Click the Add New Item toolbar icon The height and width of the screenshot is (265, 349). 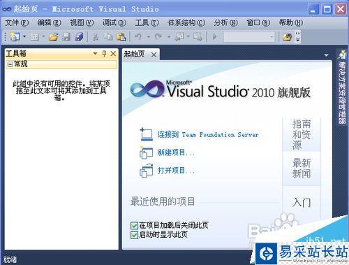pyautogui.click(x=35, y=37)
